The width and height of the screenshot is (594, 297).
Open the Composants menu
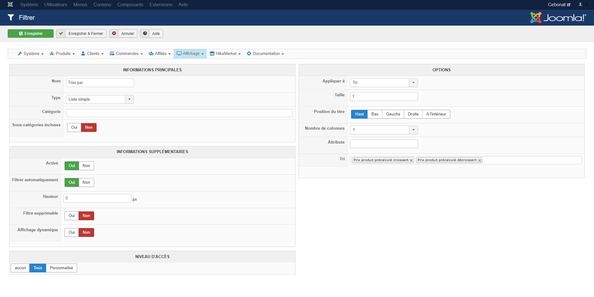tap(130, 5)
